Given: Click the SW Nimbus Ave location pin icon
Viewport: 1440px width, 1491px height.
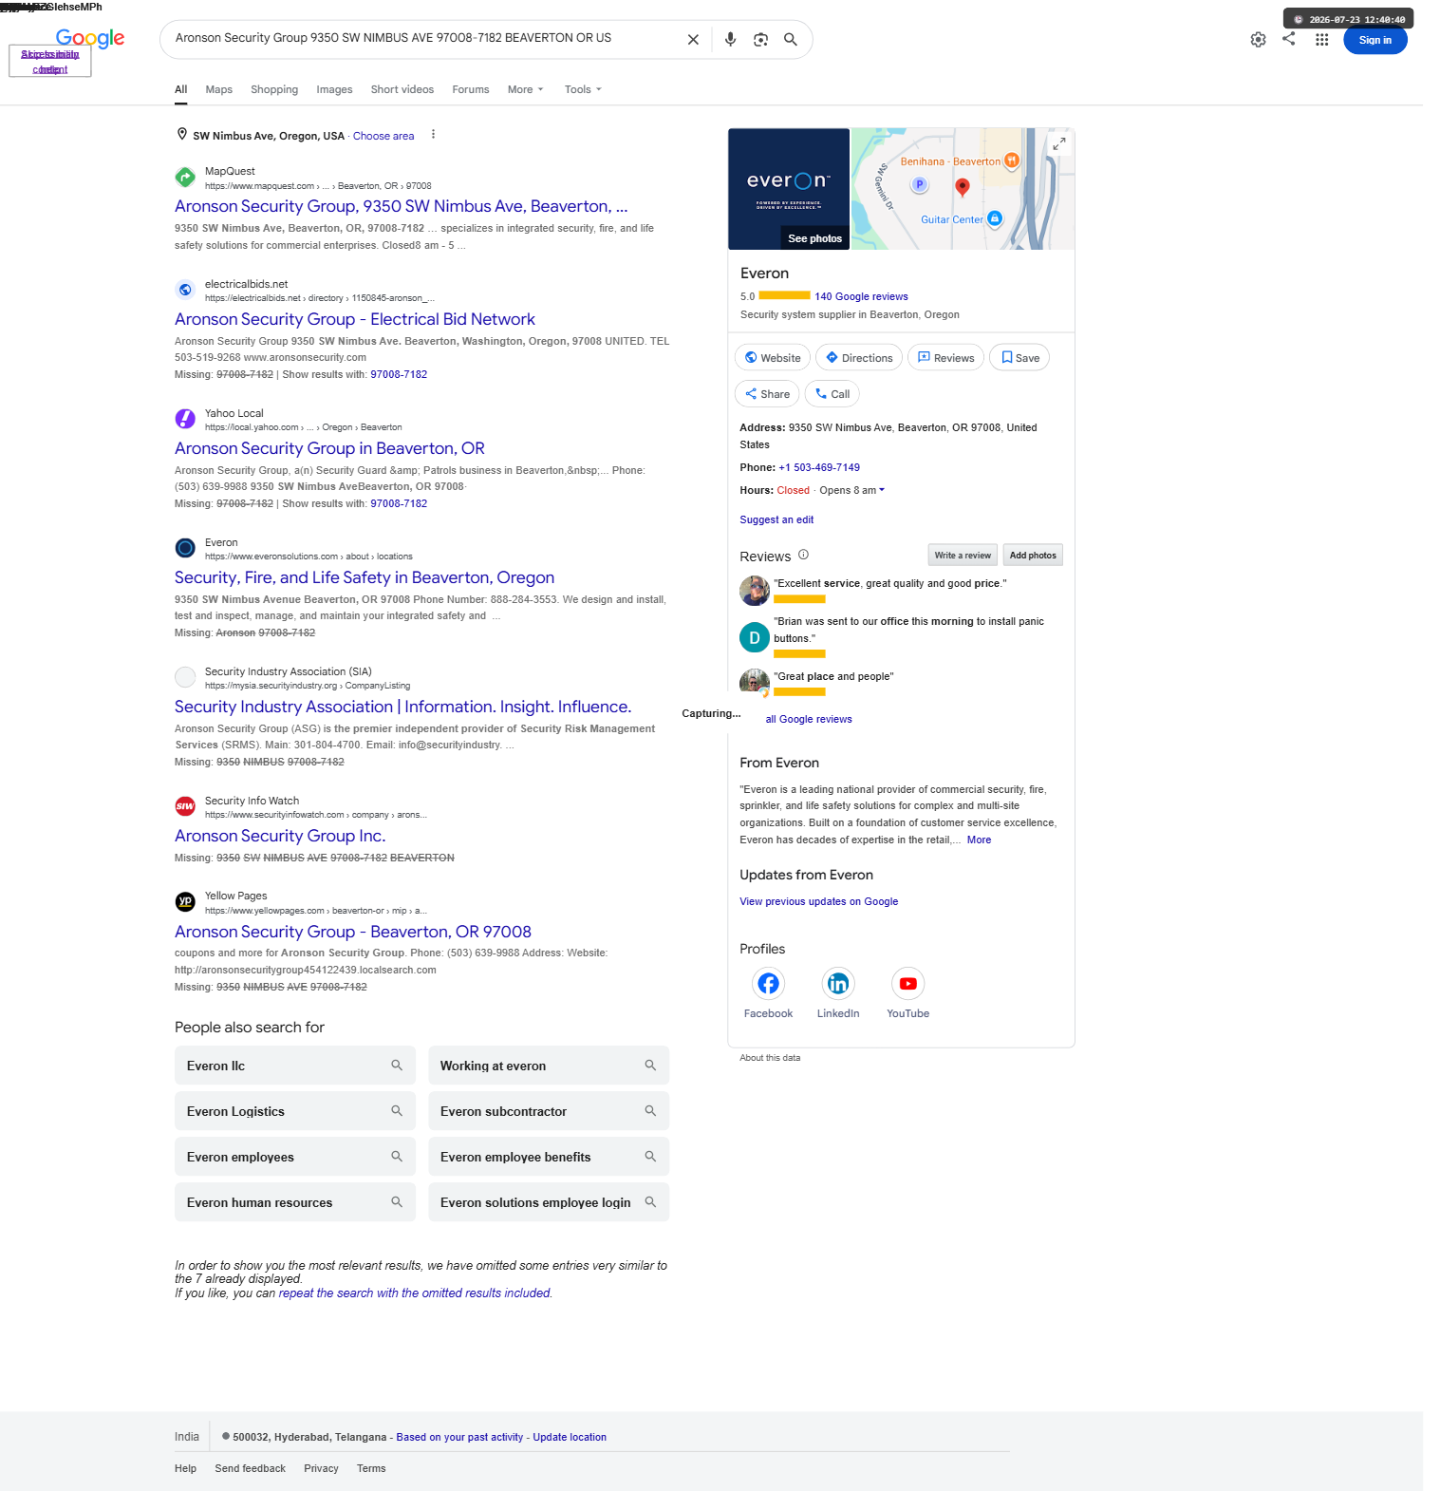Looking at the screenshot, I should [182, 135].
